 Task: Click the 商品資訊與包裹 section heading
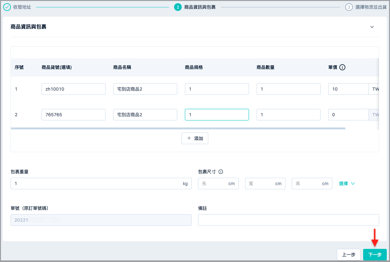[x=28, y=27]
